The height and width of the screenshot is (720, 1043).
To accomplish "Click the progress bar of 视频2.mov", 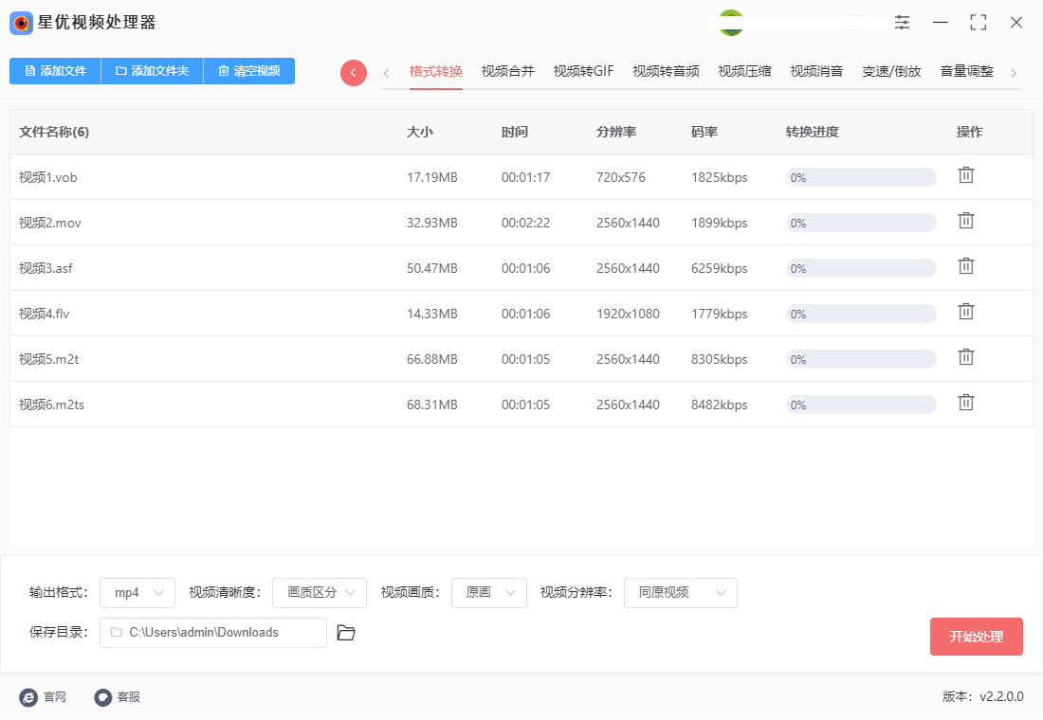I will coord(860,222).
